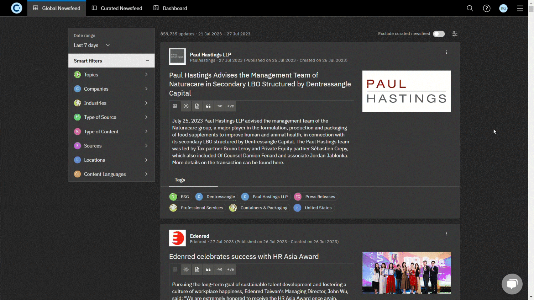Screen dimensions: 534x300
Task: Collapse the Smart filters section
Action: click(x=111, y=61)
